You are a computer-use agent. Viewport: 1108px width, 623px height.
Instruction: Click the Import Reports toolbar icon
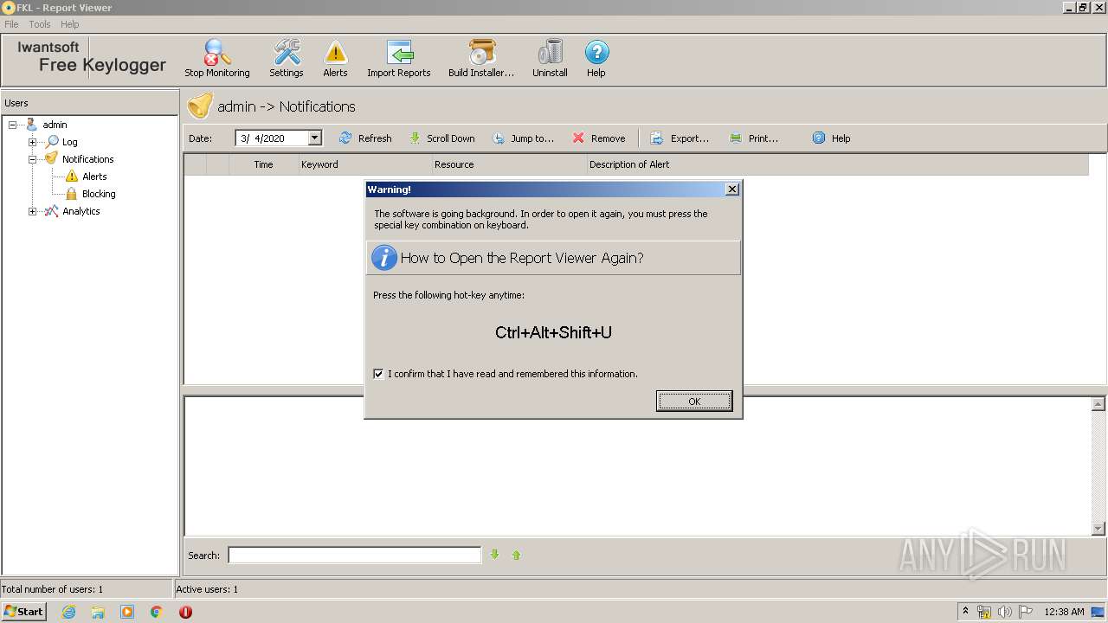(x=399, y=58)
